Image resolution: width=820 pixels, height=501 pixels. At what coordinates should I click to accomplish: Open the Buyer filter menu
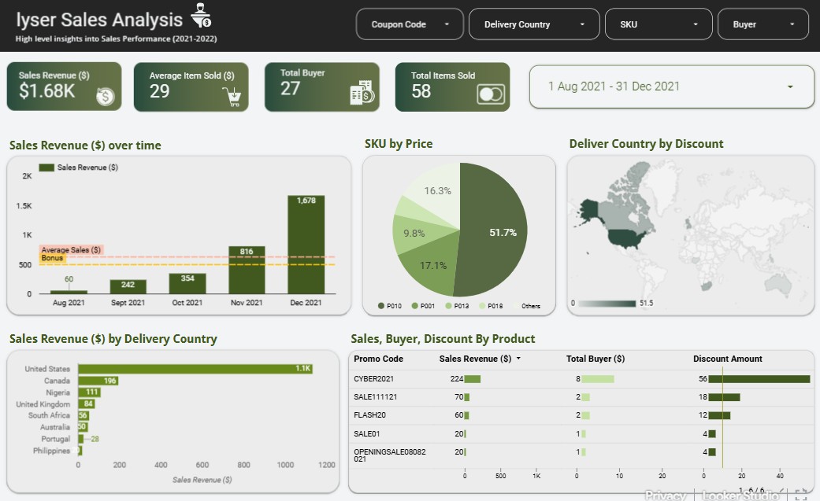pyautogui.click(x=762, y=24)
